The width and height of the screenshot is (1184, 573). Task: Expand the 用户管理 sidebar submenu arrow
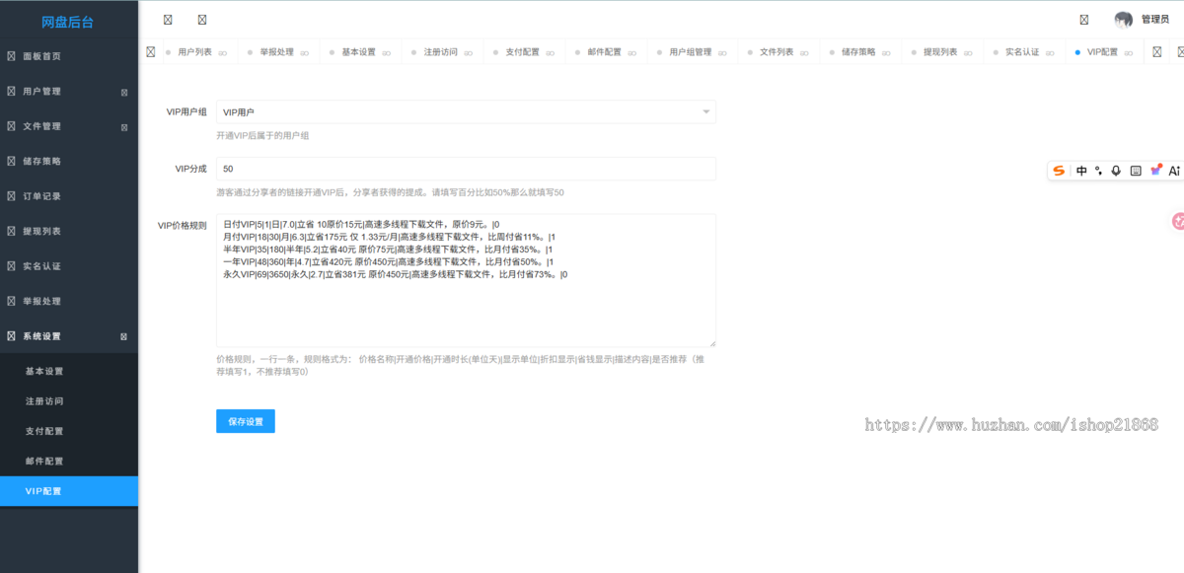124,92
